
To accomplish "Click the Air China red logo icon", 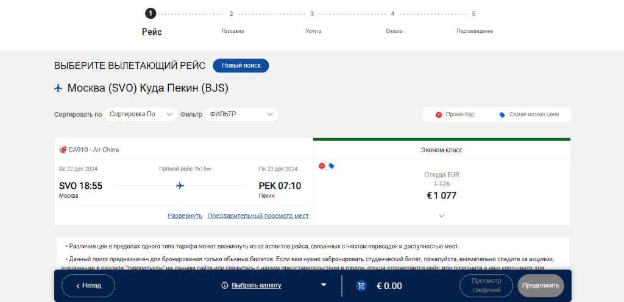I will [x=63, y=150].
